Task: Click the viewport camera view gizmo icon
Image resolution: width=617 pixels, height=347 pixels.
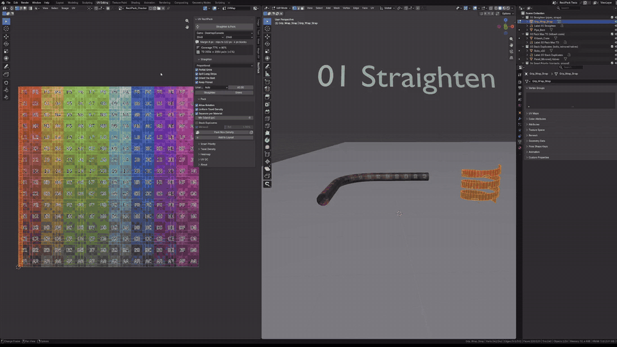Action: tap(511, 51)
